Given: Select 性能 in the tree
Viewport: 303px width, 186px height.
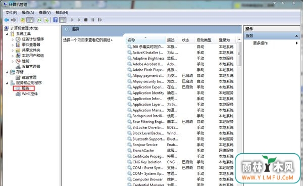Looking at the screenshot, I should point(26,61).
